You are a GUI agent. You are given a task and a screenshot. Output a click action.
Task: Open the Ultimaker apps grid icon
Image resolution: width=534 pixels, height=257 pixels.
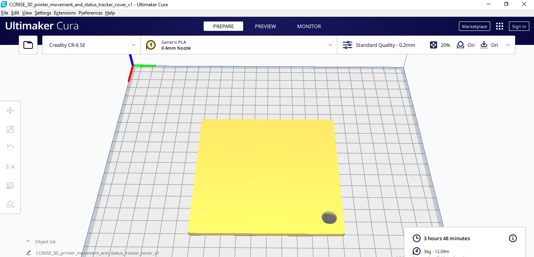click(x=499, y=26)
